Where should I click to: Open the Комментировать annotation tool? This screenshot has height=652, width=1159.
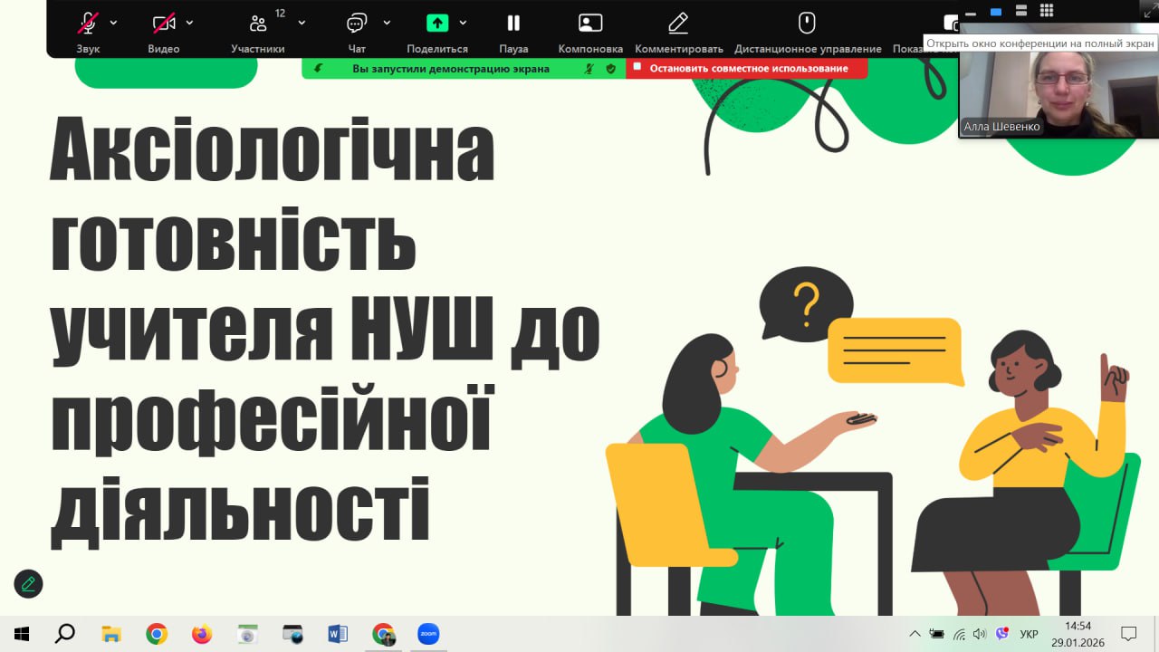coord(678,24)
